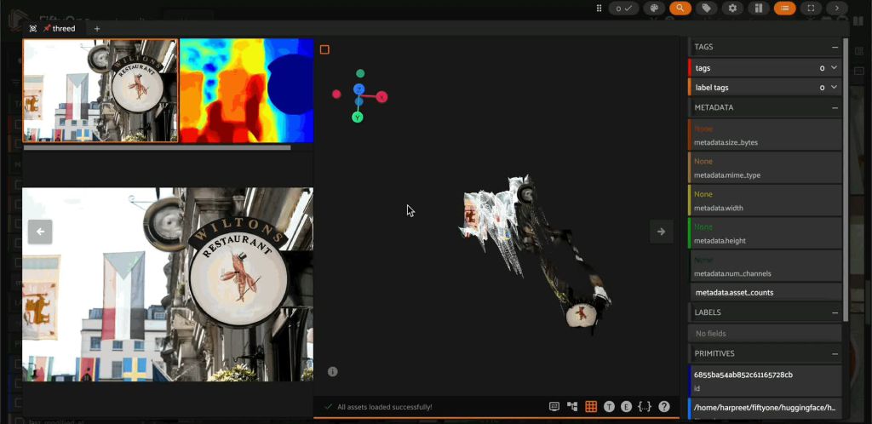Toggle the orange square checkbox in 3D viewer

click(324, 49)
